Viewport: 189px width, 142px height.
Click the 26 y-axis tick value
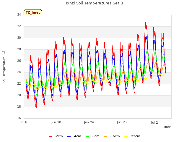point(19,61)
